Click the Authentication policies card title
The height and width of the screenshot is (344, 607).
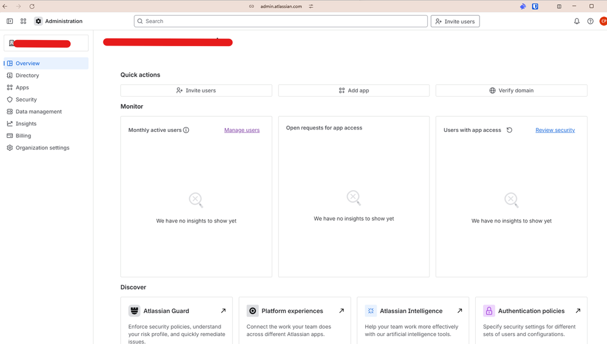(531, 311)
